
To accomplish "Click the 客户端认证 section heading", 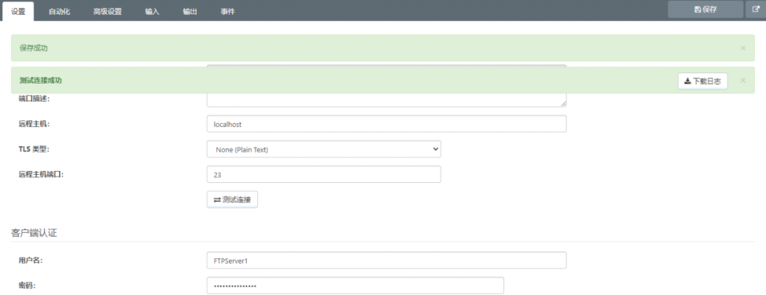I will tap(34, 233).
